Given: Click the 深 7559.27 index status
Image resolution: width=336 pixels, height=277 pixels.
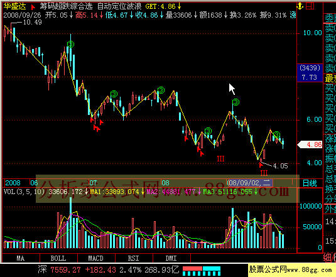Looking at the screenshot, I should 60,269.
